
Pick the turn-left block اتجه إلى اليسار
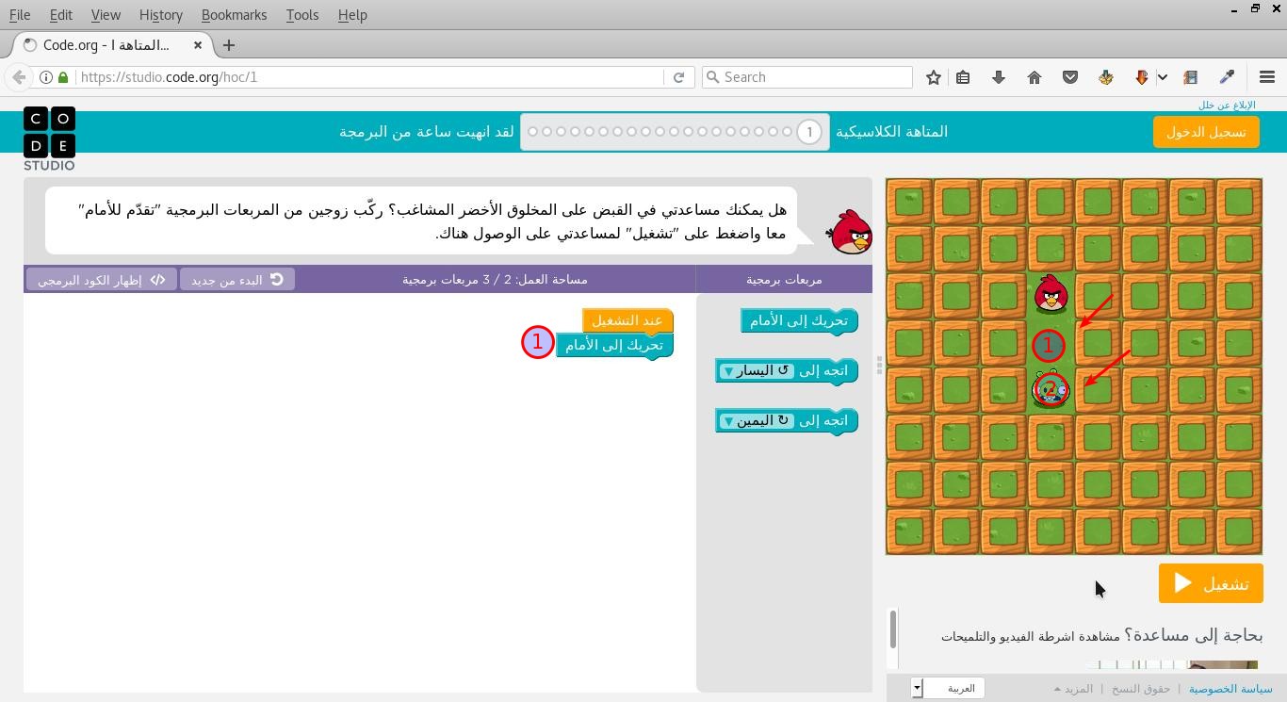point(786,371)
